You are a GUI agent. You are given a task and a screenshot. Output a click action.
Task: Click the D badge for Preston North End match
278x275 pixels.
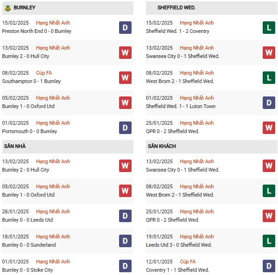[125, 27]
